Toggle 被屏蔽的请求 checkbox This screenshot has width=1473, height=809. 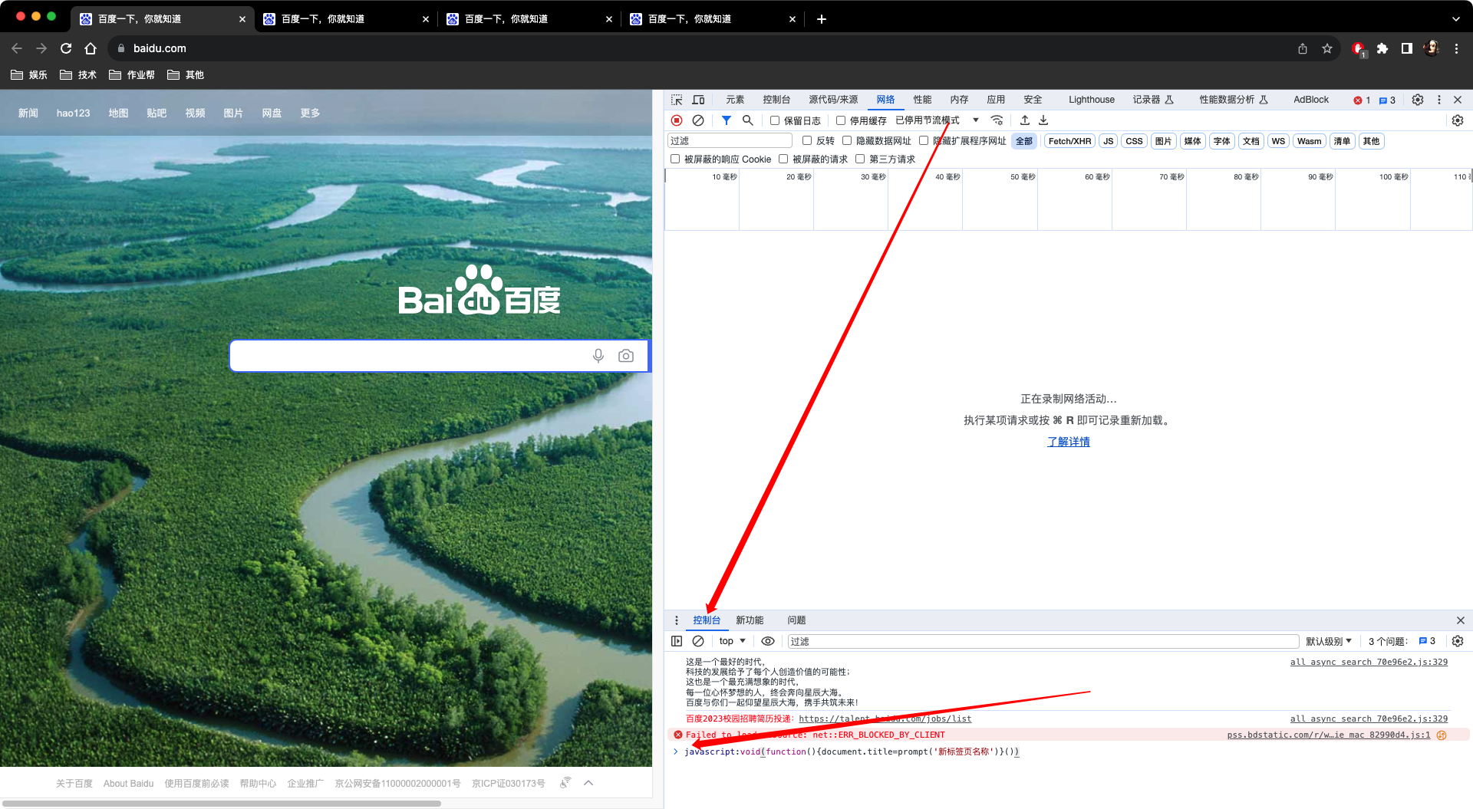783,159
